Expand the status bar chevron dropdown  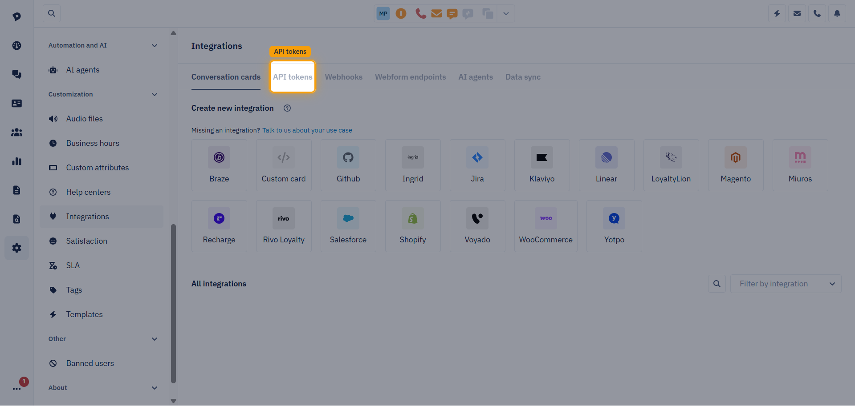tap(506, 13)
